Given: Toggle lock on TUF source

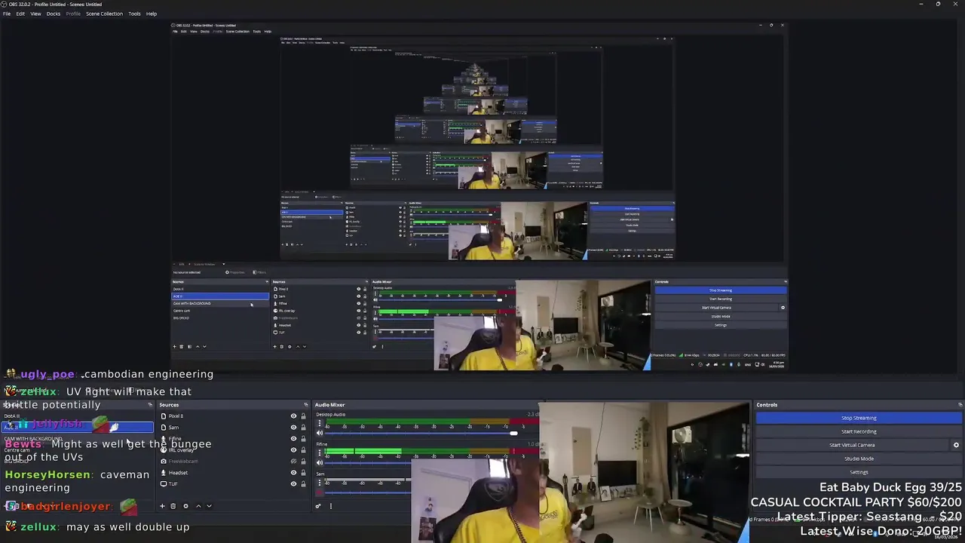Looking at the screenshot, I should click(x=304, y=484).
